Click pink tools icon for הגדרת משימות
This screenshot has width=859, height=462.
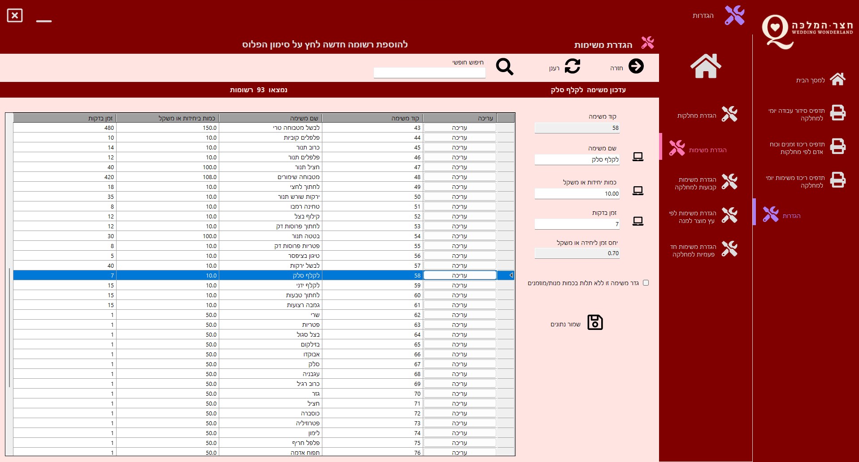click(677, 148)
